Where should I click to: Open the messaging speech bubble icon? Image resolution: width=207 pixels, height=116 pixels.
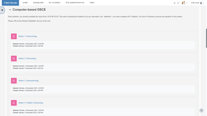(x=178, y=3)
